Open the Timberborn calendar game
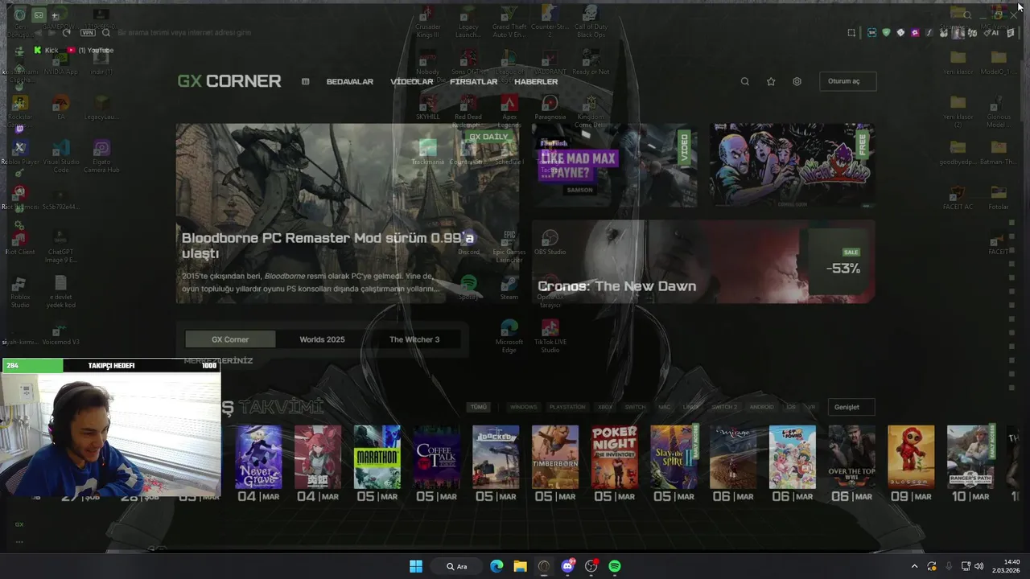Viewport: 1030px width, 579px height. point(554,457)
